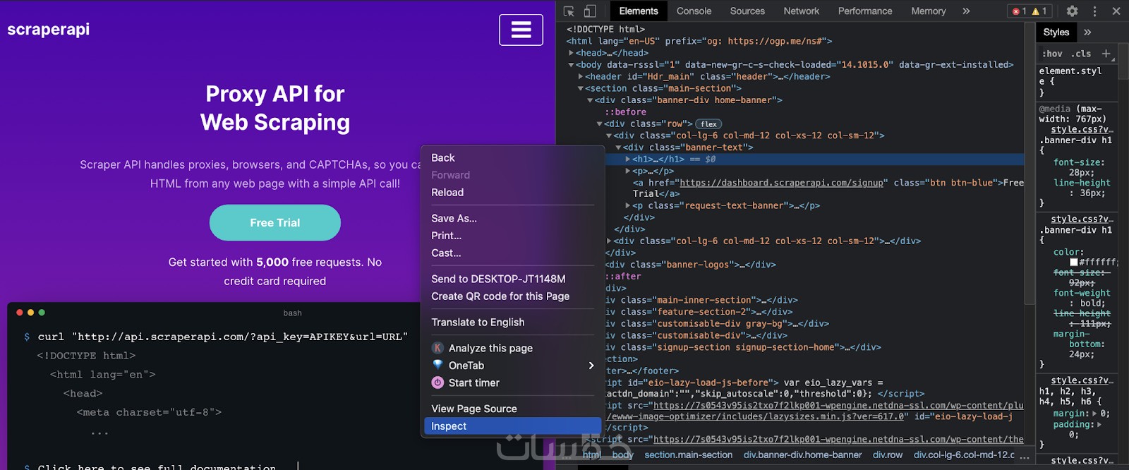Click the scraperapi logo
This screenshot has height=470, width=1129.
[48, 30]
